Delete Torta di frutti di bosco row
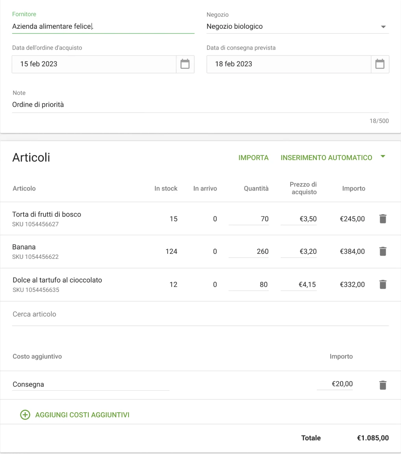The height and width of the screenshot is (454, 401). coord(383,219)
